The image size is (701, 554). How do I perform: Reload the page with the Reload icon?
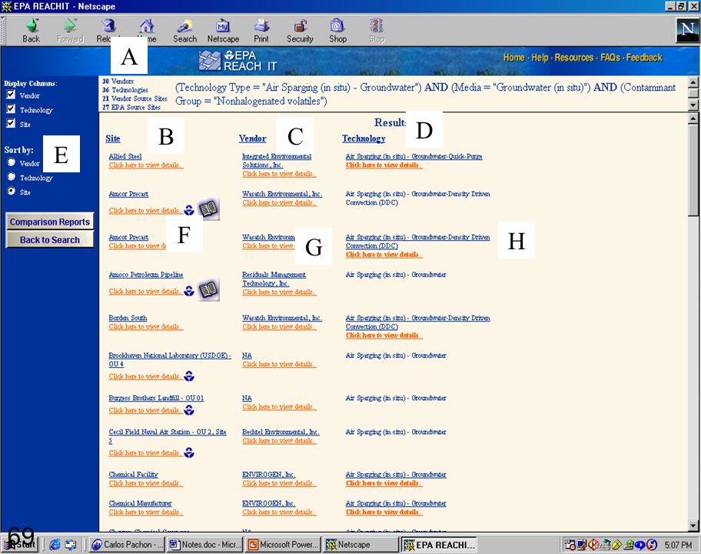(x=108, y=26)
